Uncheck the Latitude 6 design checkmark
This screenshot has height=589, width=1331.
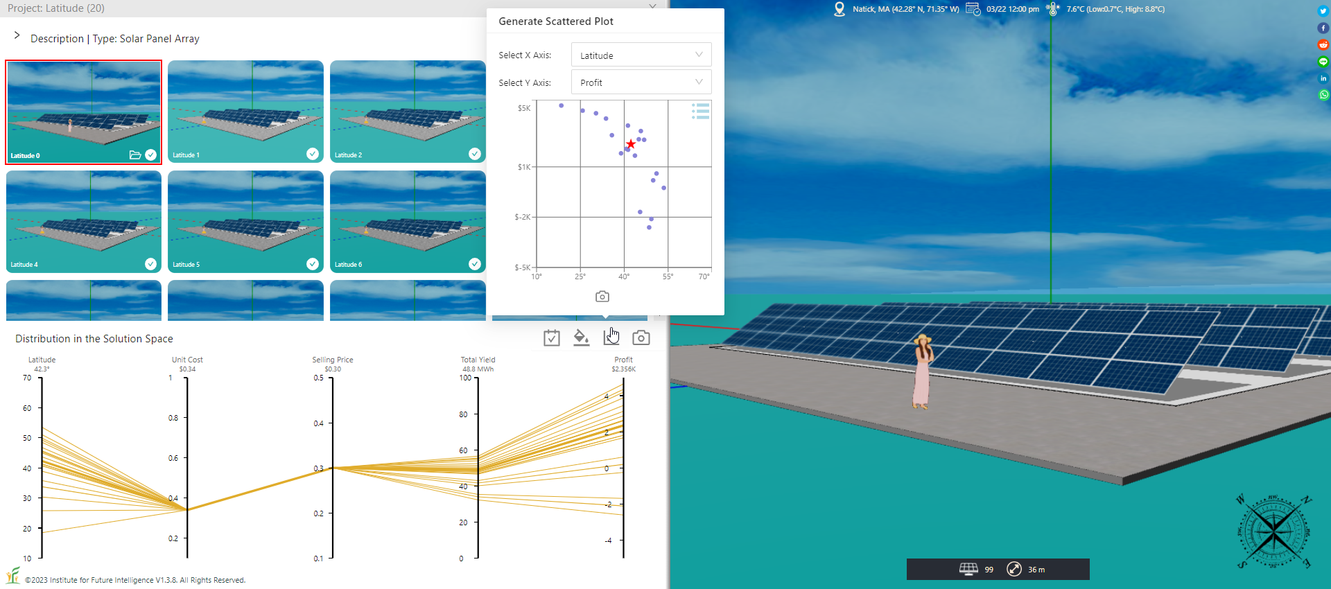pos(474,264)
